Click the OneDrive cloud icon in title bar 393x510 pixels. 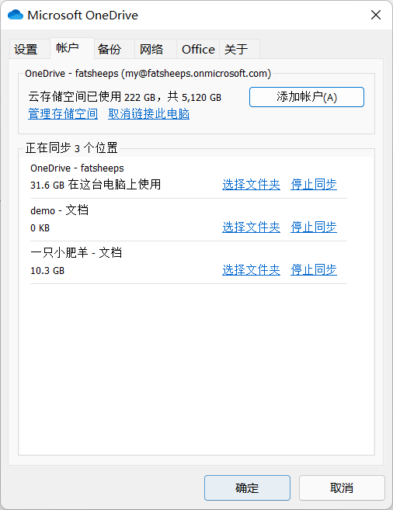16,15
